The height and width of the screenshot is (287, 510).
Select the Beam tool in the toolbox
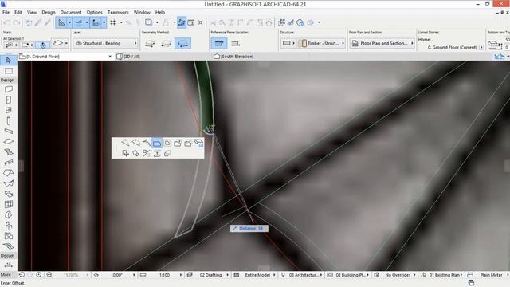[x=9, y=131]
